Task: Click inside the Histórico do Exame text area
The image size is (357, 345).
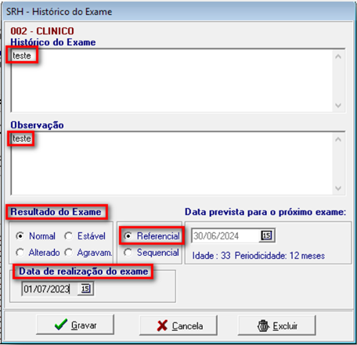Action: [172, 81]
